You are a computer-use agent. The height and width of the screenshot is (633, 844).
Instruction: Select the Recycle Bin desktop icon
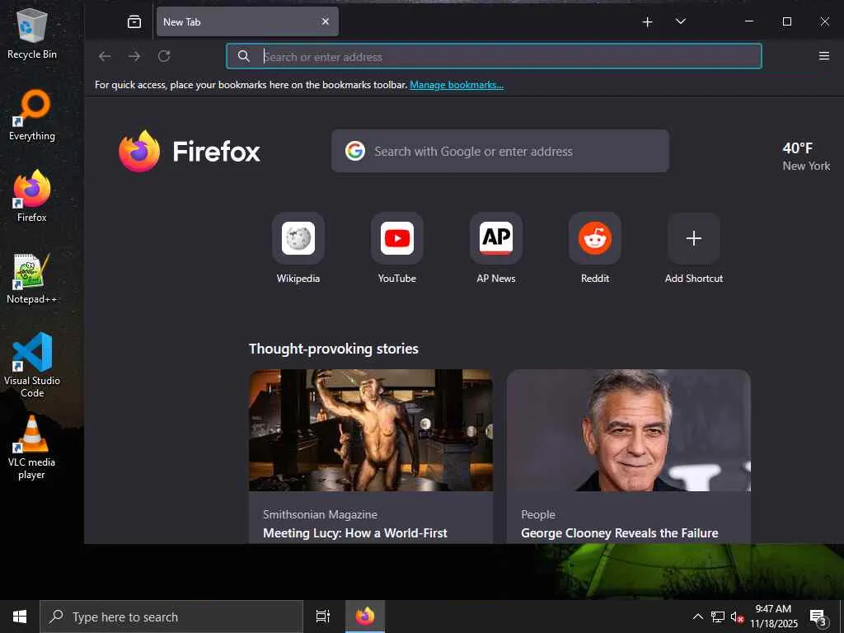pyautogui.click(x=32, y=34)
